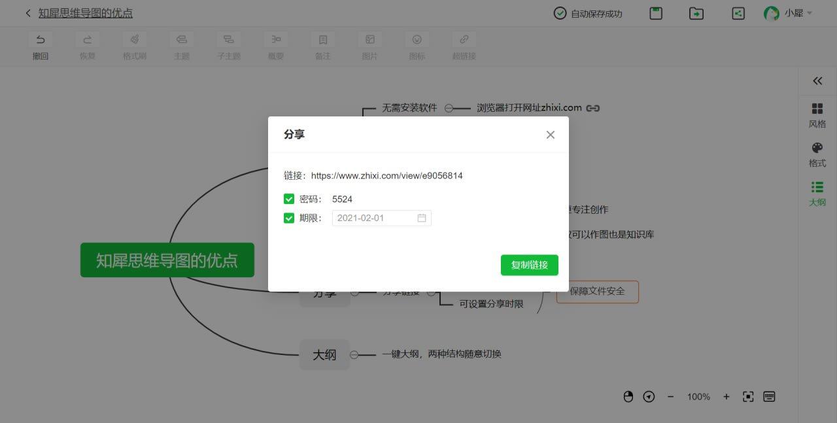
Task: Collapse the 分享 node branch toggle
Action: pos(354,292)
